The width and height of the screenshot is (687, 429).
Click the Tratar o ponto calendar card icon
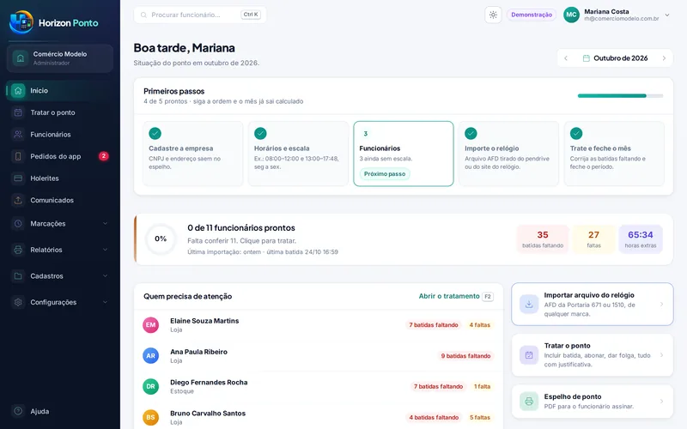tap(529, 355)
